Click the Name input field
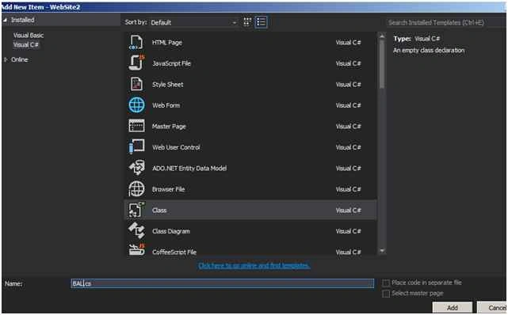Image resolution: width=508 pixels, height=315 pixels. (x=222, y=283)
